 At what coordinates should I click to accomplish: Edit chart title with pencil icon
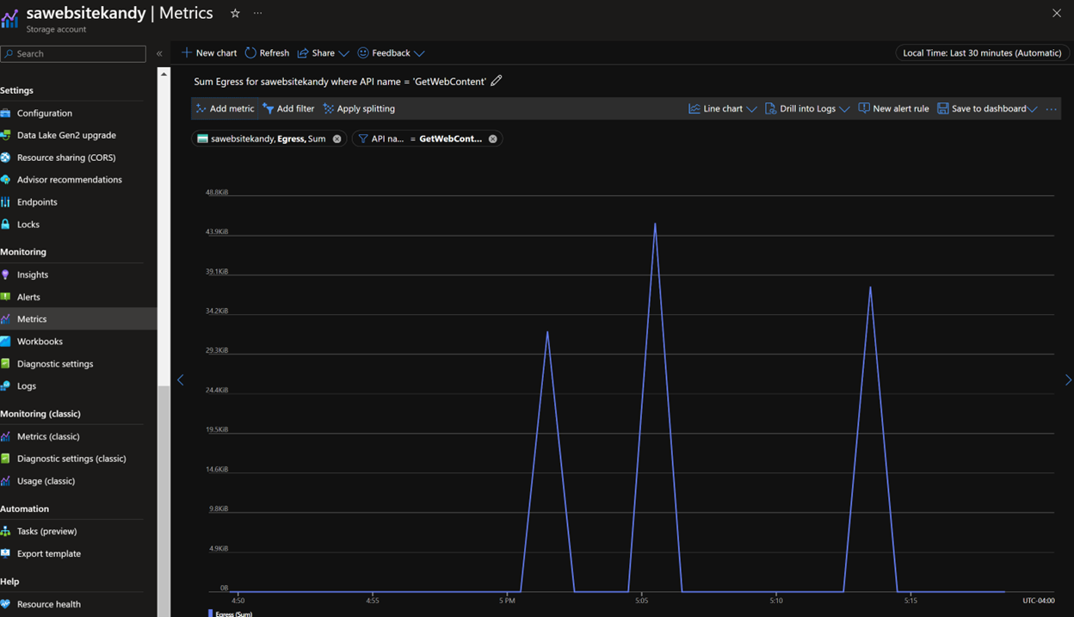pyautogui.click(x=497, y=81)
